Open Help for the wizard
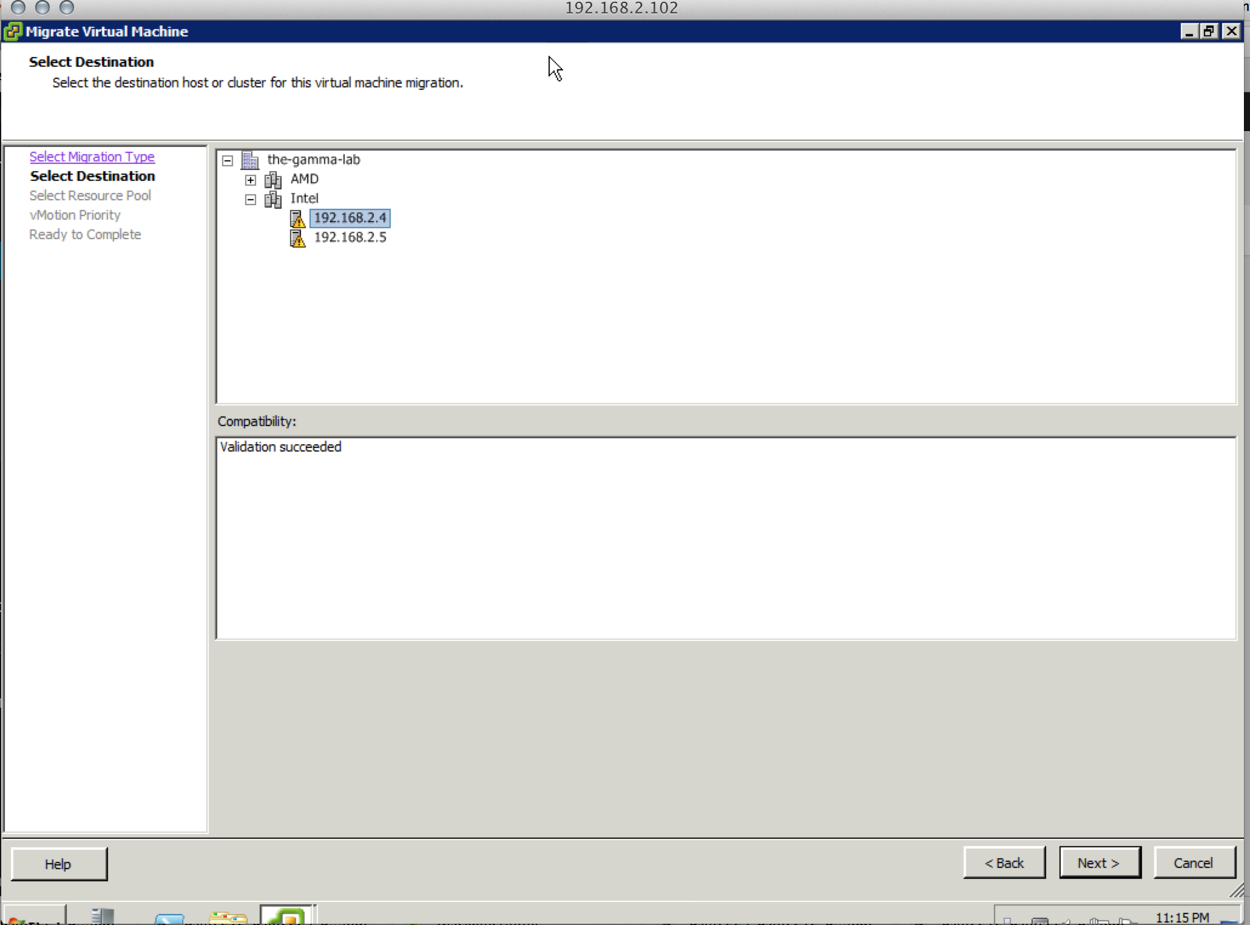The width and height of the screenshot is (1250, 925). [x=58, y=864]
